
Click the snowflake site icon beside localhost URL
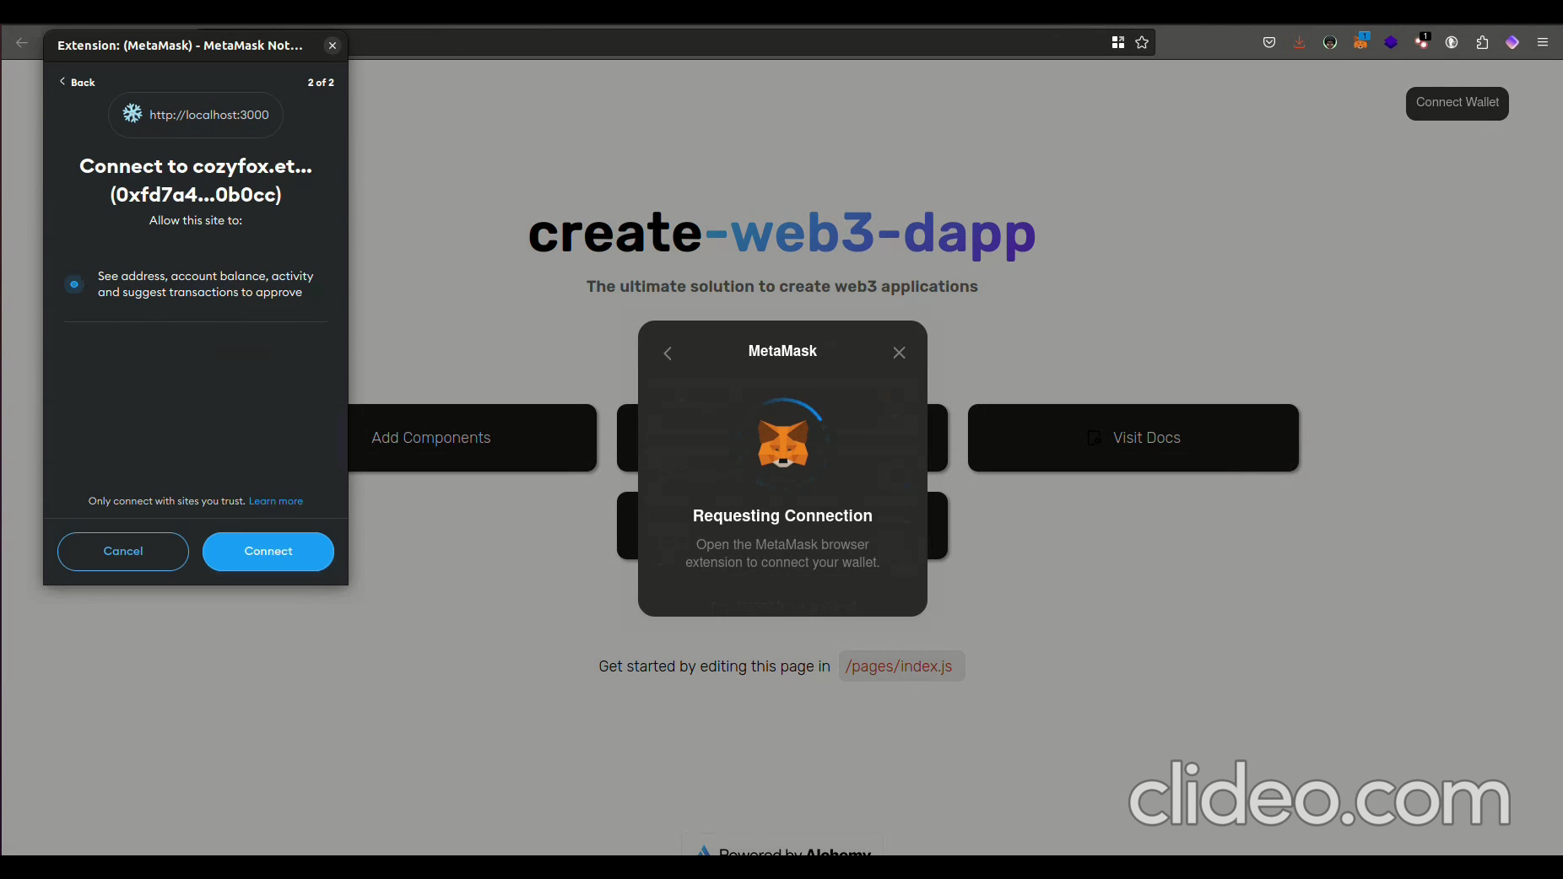133,114
